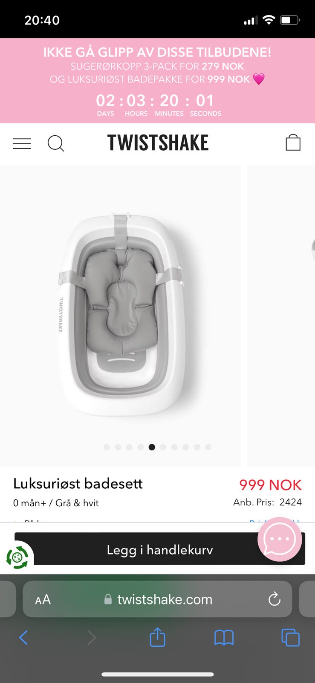Reload the page with refresh icon
This screenshot has width=315, height=683.
tap(275, 599)
